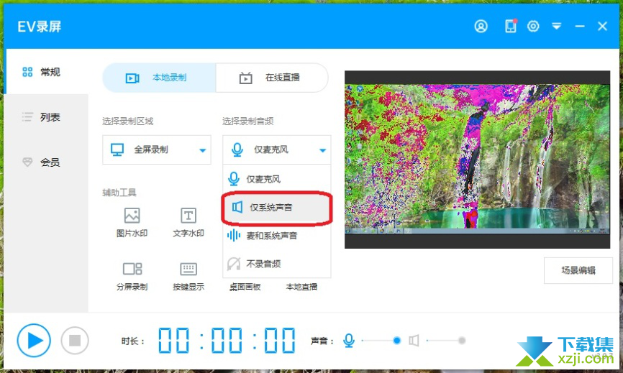The width and height of the screenshot is (623, 373).
Task: Close the EV录屏 window
Action: 602,26
